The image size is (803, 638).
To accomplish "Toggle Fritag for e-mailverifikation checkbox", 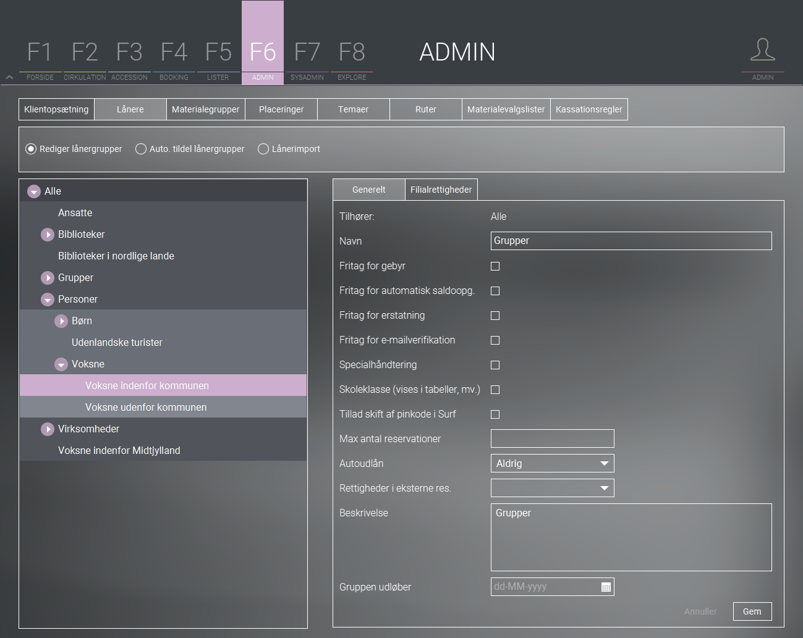I will 495,340.
